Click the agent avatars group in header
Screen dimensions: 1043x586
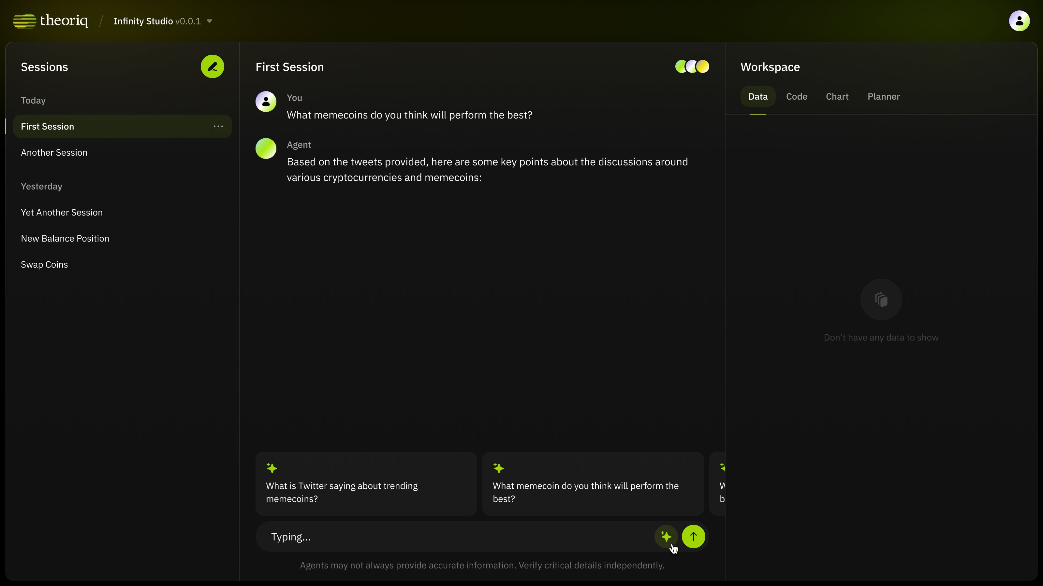click(x=692, y=67)
